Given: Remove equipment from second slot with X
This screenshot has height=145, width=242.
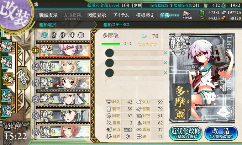Looking at the screenshot, I should pyautogui.click(x=165, y=63).
